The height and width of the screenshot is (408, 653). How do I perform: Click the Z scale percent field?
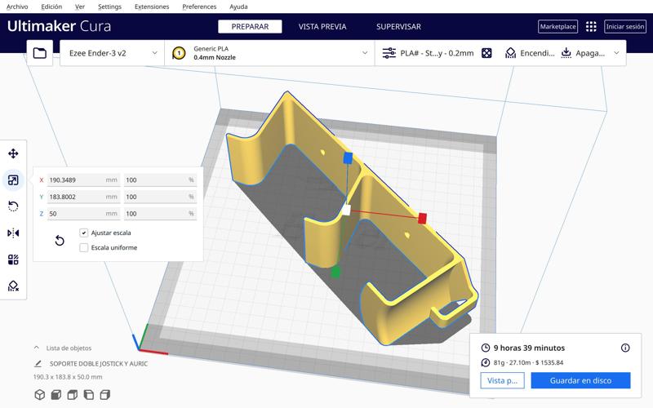(x=160, y=214)
